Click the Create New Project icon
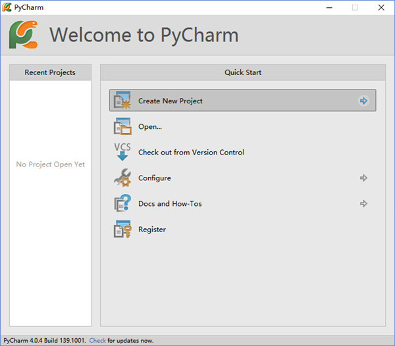The width and height of the screenshot is (395, 346). (x=122, y=101)
